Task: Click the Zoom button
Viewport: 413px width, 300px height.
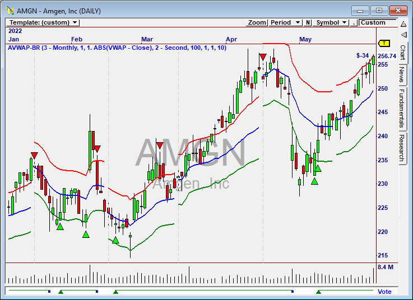Action: (x=257, y=22)
